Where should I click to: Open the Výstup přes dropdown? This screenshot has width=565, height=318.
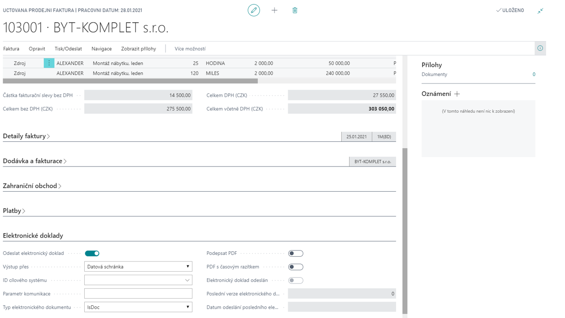[x=138, y=267]
